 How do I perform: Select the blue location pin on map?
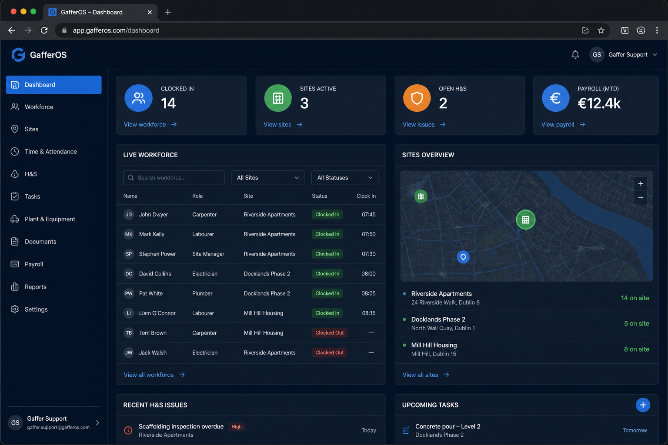[463, 257]
